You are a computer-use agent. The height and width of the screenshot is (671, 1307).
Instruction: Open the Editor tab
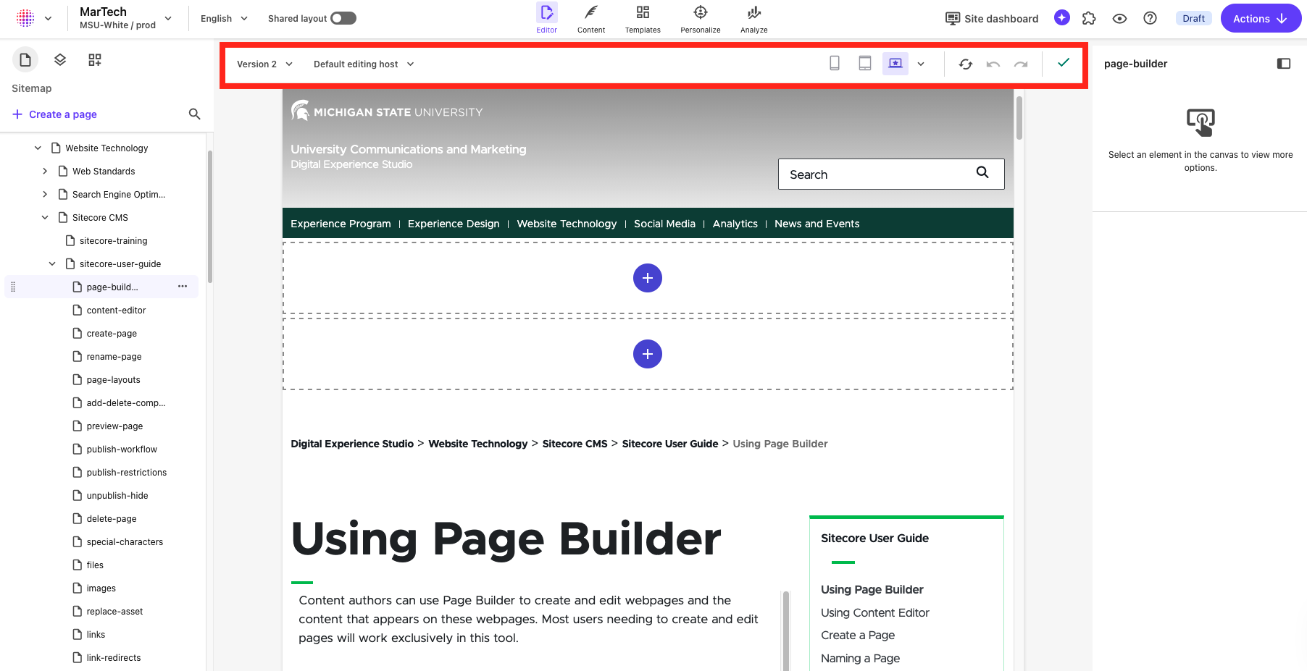click(x=547, y=19)
